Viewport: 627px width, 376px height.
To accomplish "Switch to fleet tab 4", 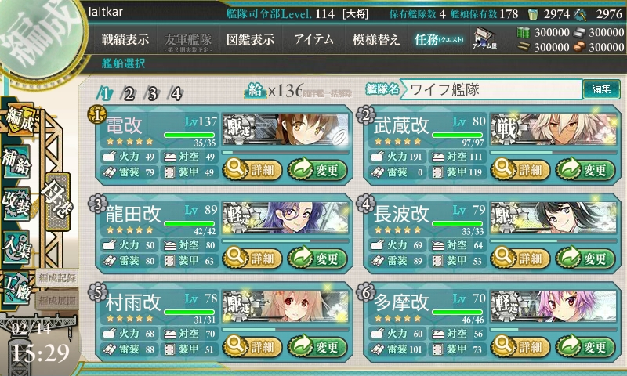I will [176, 93].
